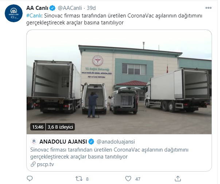Open the three-dot more options menu

208,8
